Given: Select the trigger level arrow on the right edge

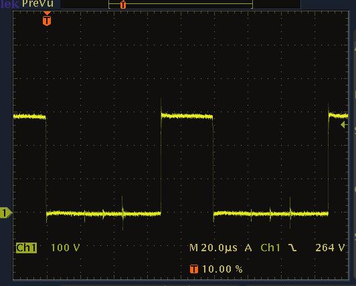Looking at the screenshot, I should click(x=344, y=124).
